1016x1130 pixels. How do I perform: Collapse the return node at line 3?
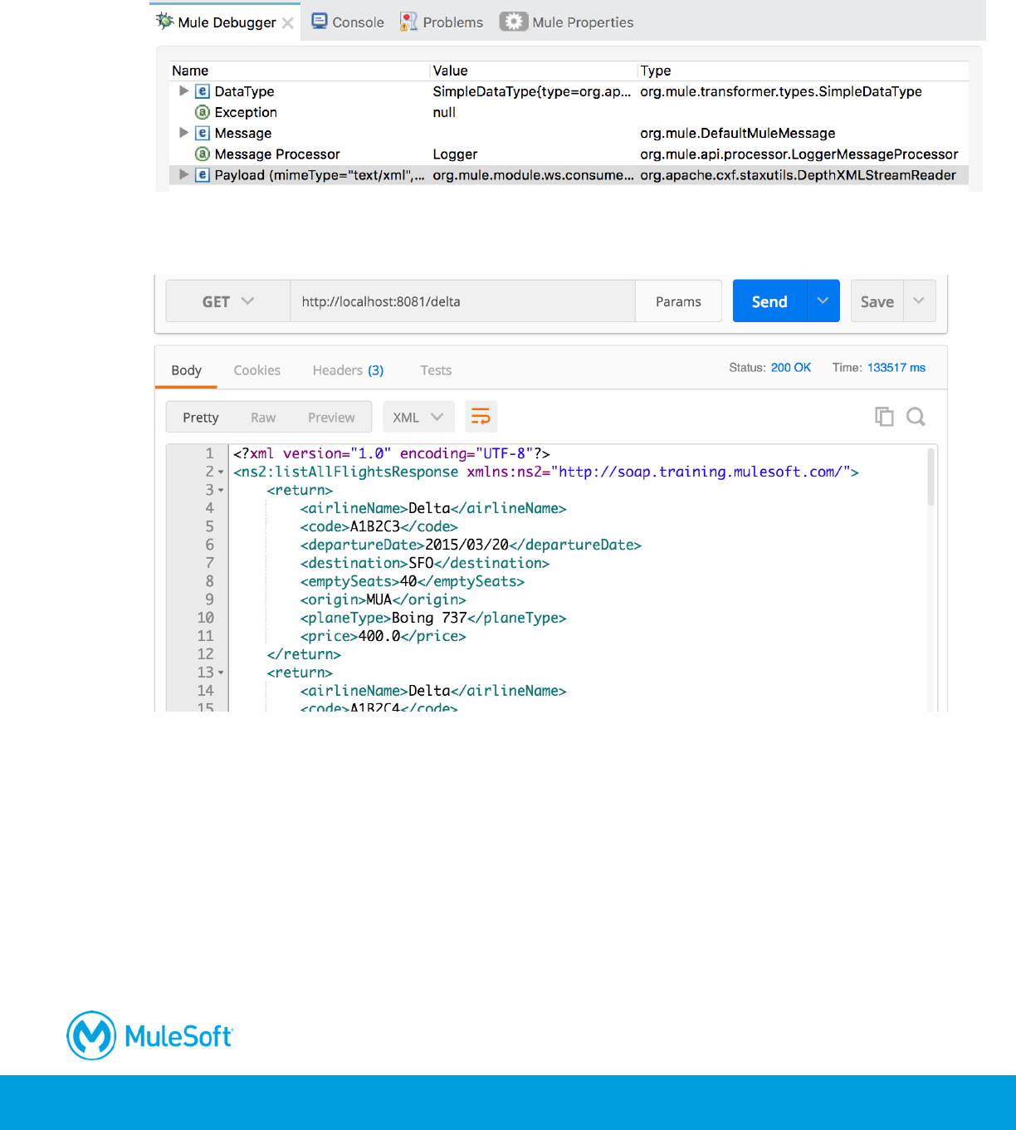[x=221, y=491]
